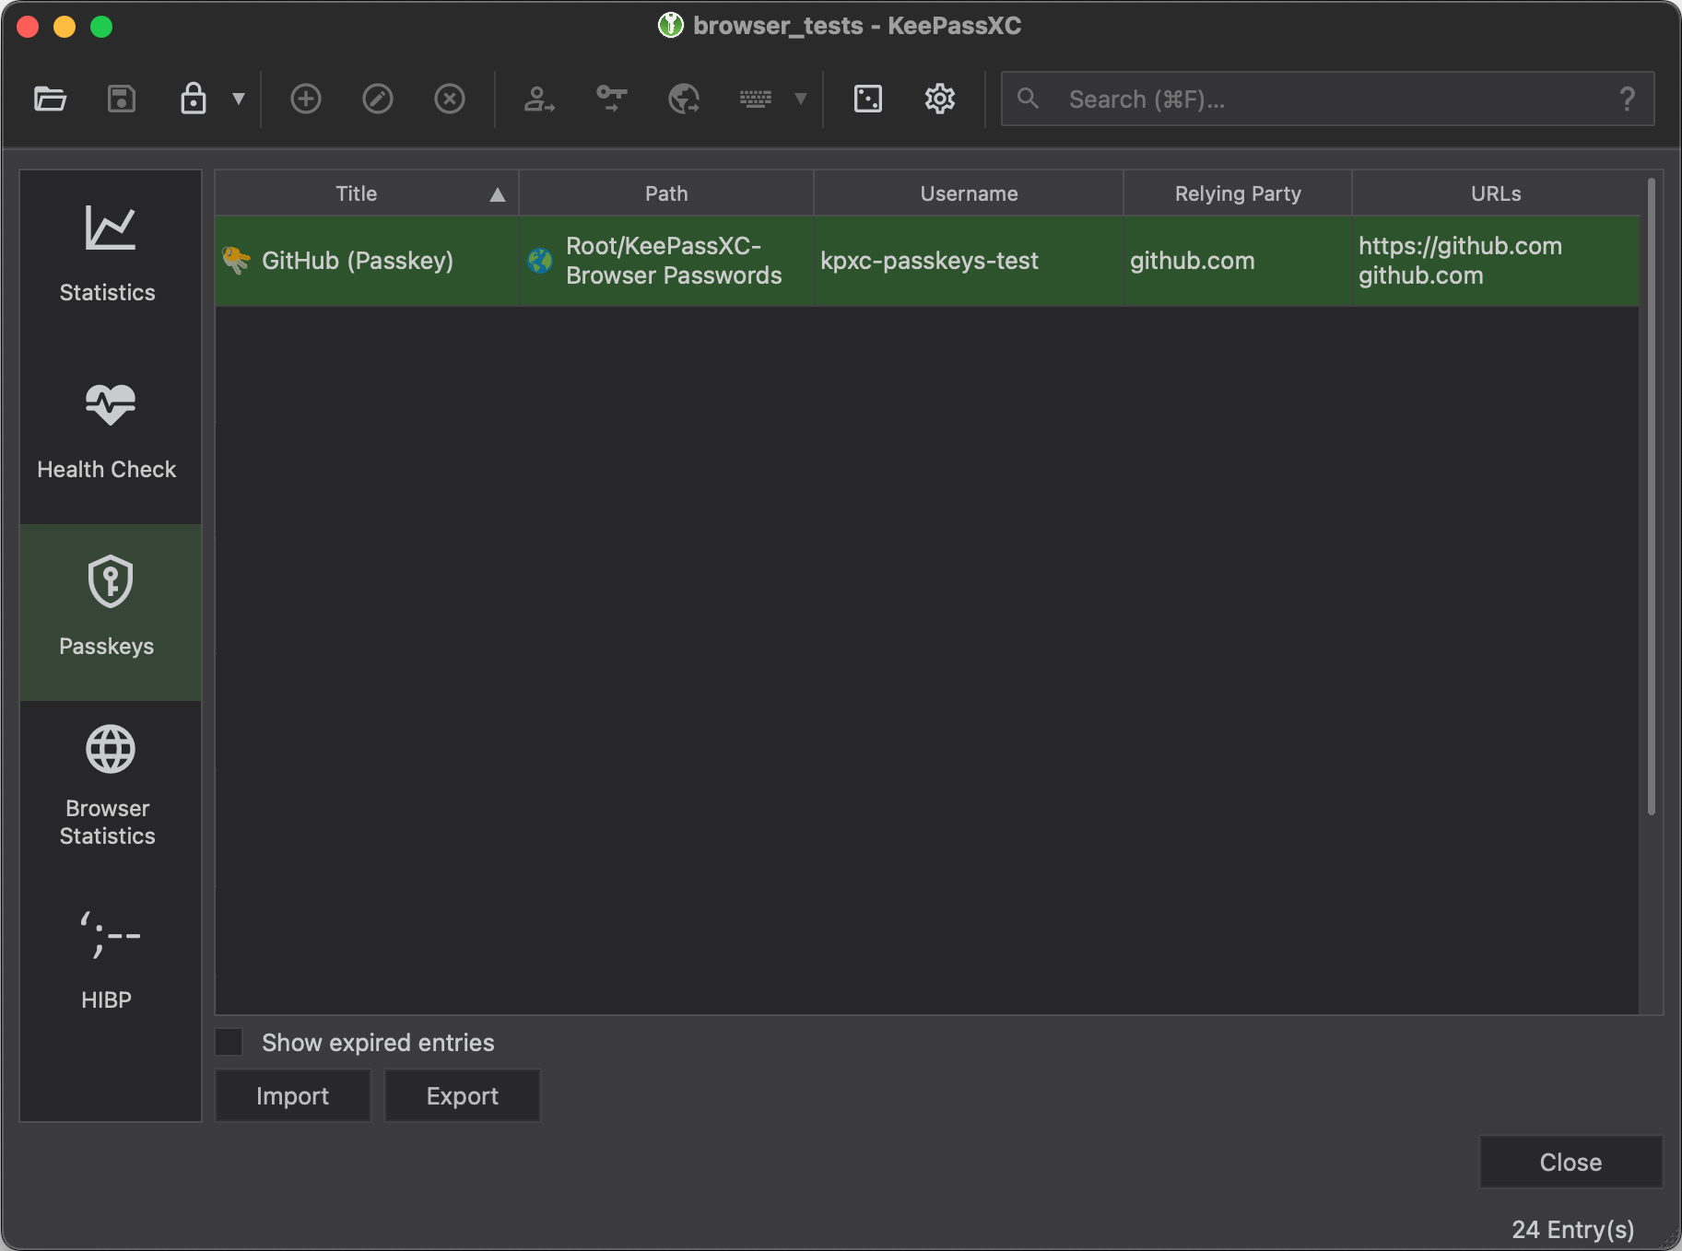Click the Import button
Screen dimensions: 1682x1251
[x=293, y=1095]
